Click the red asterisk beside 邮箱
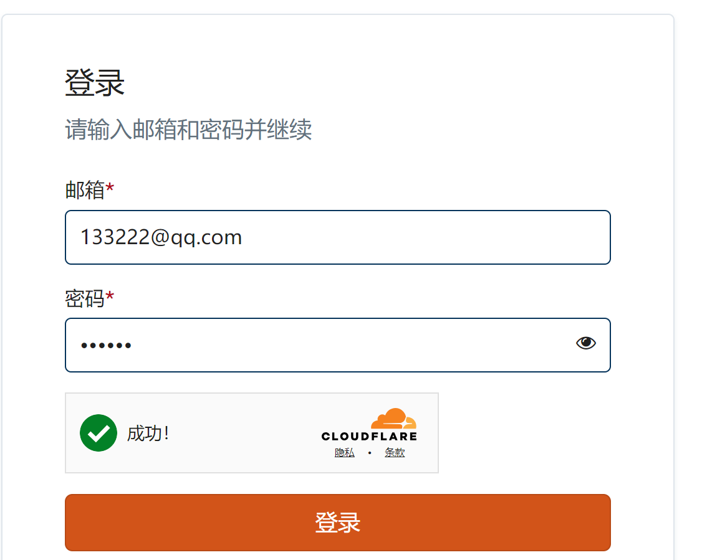This screenshot has height=560, width=702. (x=110, y=189)
